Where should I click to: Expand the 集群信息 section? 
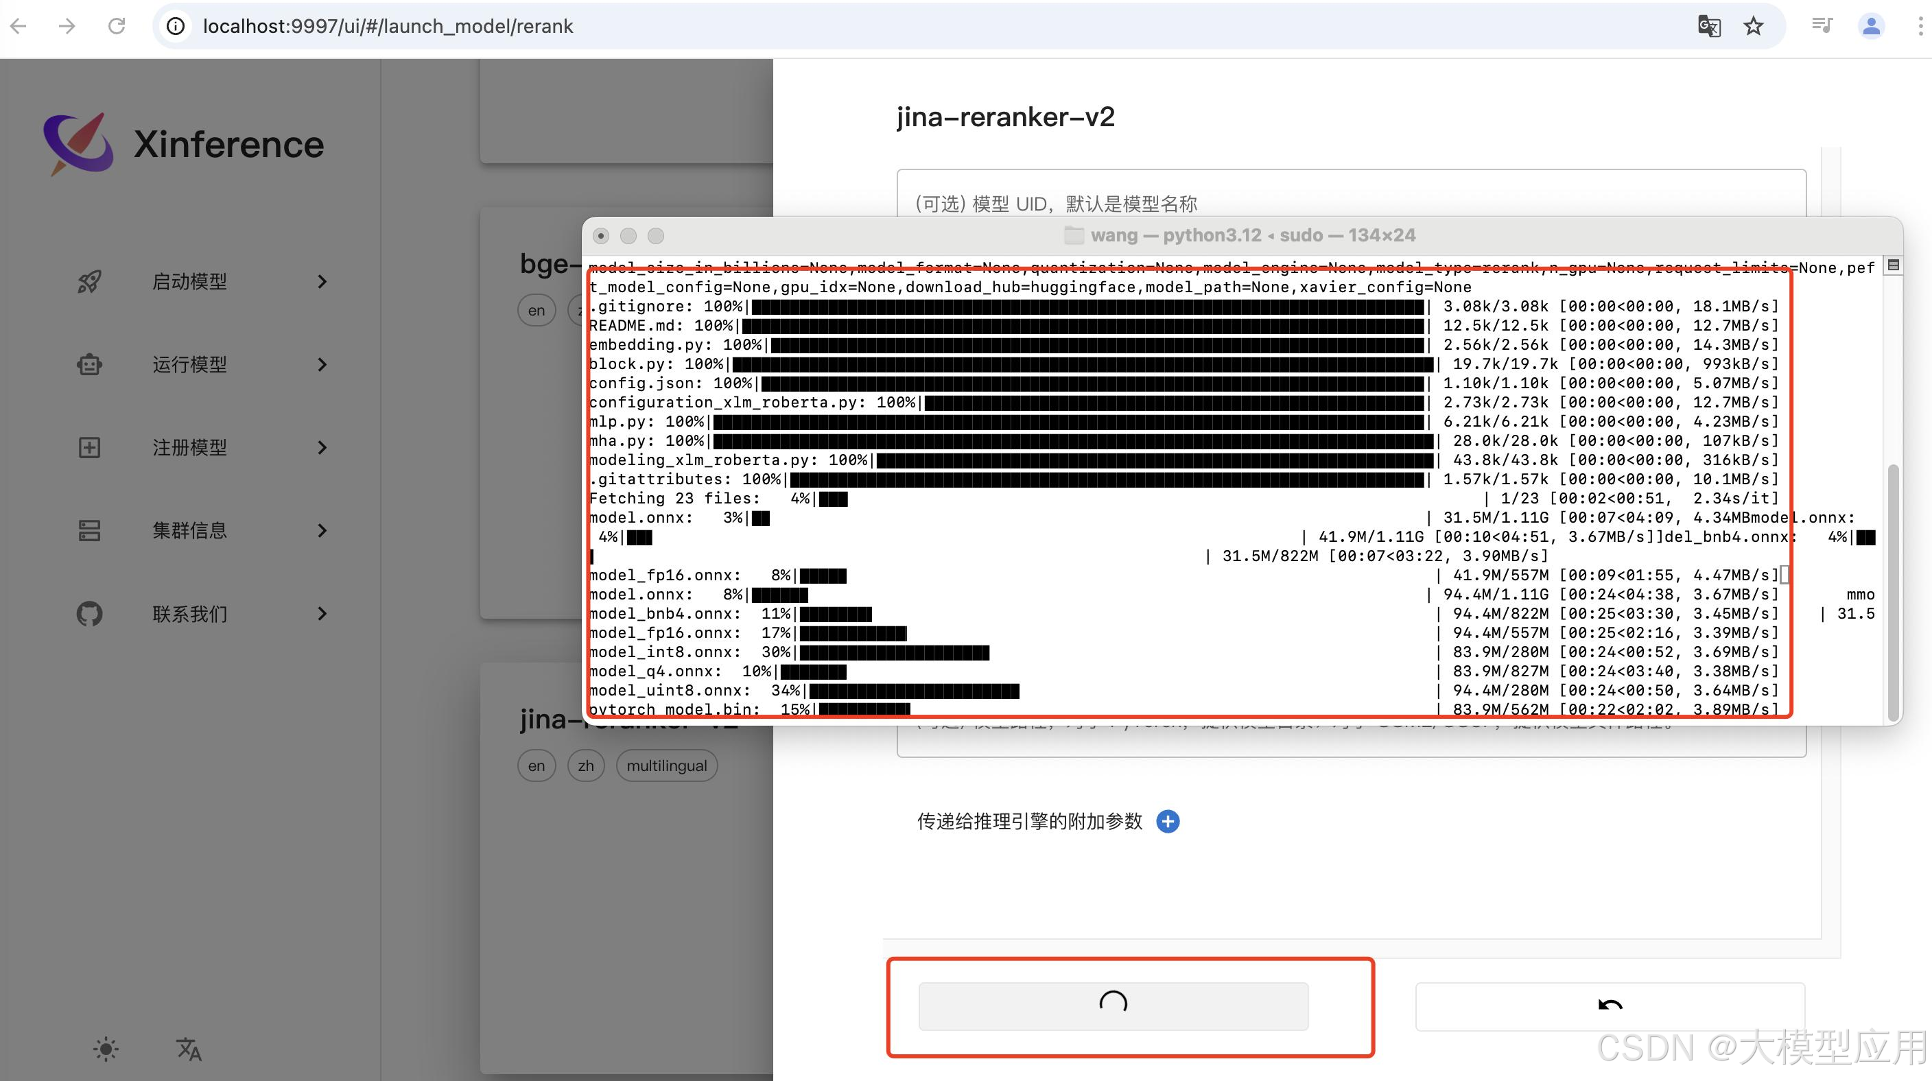pyautogui.click(x=322, y=531)
